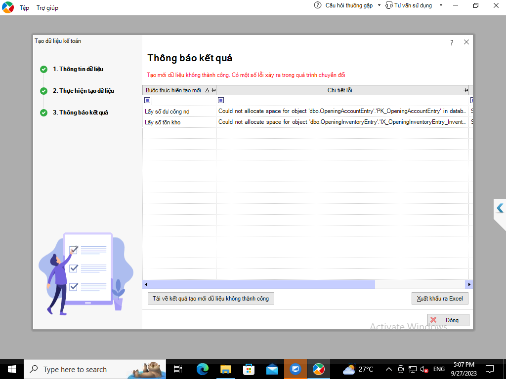506x379 pixels.
Task: Click the horizontal scrollbar right arrow in grid
Action: (469, 285)
